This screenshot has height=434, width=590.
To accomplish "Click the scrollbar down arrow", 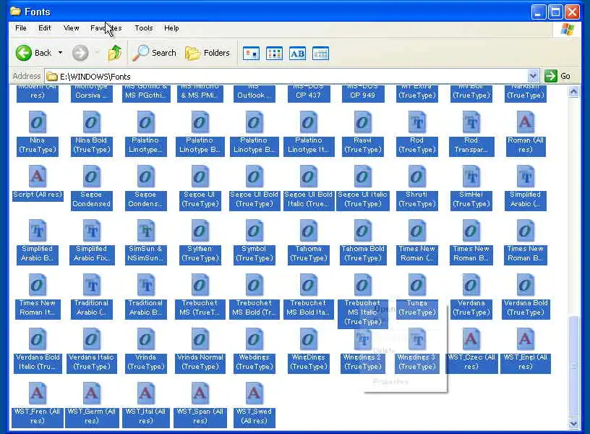I will coord(573,424).
